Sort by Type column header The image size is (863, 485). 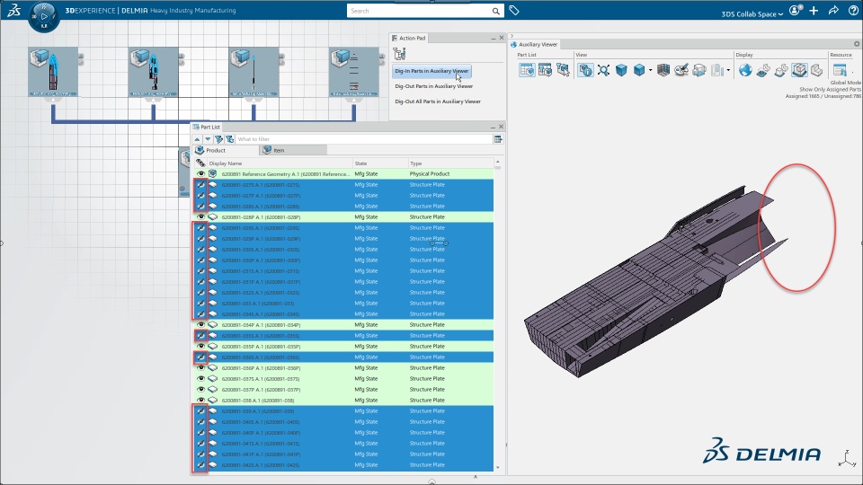(x=450, y=163)
